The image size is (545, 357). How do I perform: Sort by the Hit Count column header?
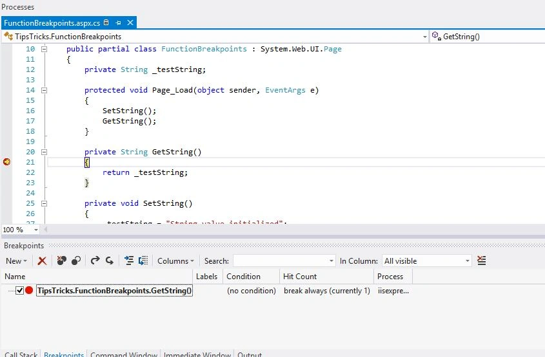click(326, 276)
